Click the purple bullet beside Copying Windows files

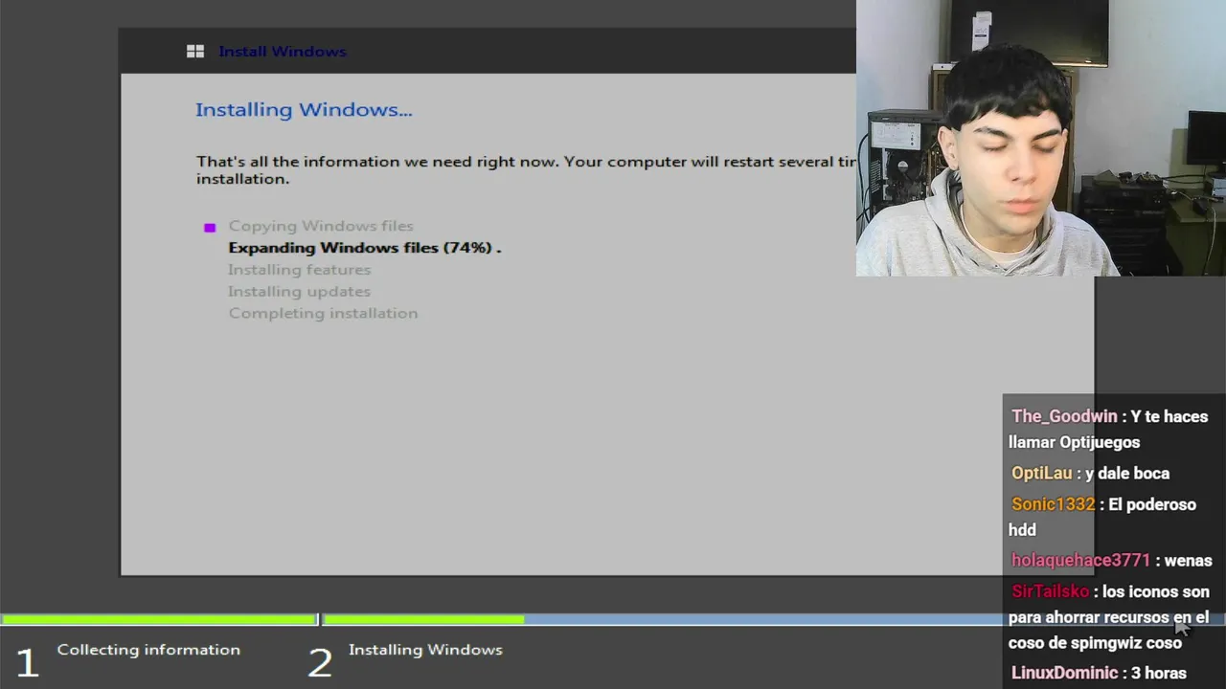click(x=210, y=228)
